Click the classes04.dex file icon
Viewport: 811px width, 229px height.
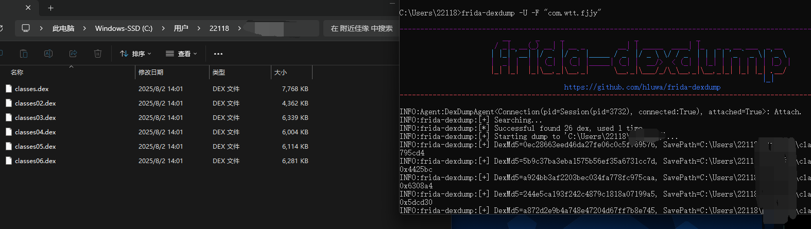coord(9,132)
